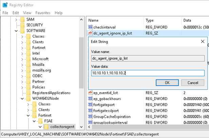Open the Favorites menu

(x=43, y=13)
